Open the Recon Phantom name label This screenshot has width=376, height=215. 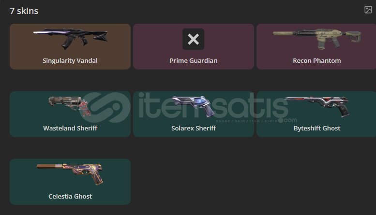pos(317,61)
